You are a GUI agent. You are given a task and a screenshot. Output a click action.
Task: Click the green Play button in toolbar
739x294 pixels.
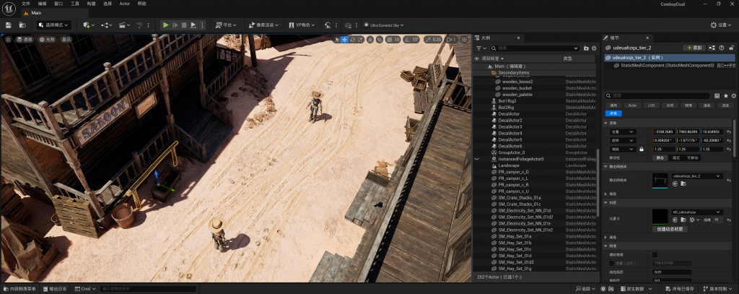(x=165, y=25)
